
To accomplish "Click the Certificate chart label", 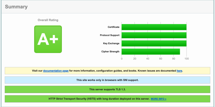I will coord(113,27).
